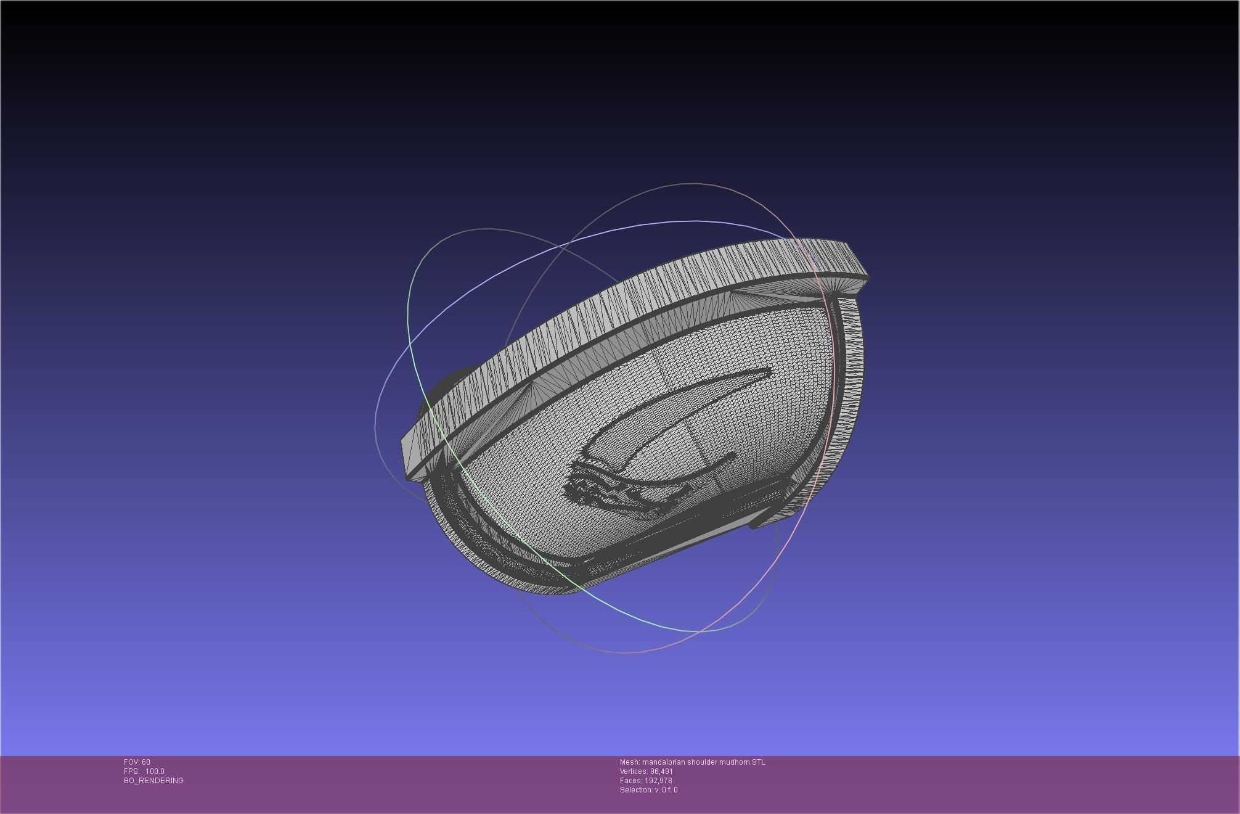Click the 'FOV: 60' status text
Screen dimensions: 1240x814
click(x=137, y=762)
